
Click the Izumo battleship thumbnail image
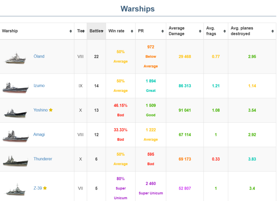[x=15, y=87]
